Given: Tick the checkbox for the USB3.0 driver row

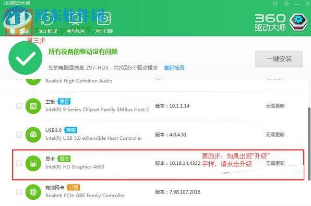Looking at the screenshot, I should coord(19,135).
